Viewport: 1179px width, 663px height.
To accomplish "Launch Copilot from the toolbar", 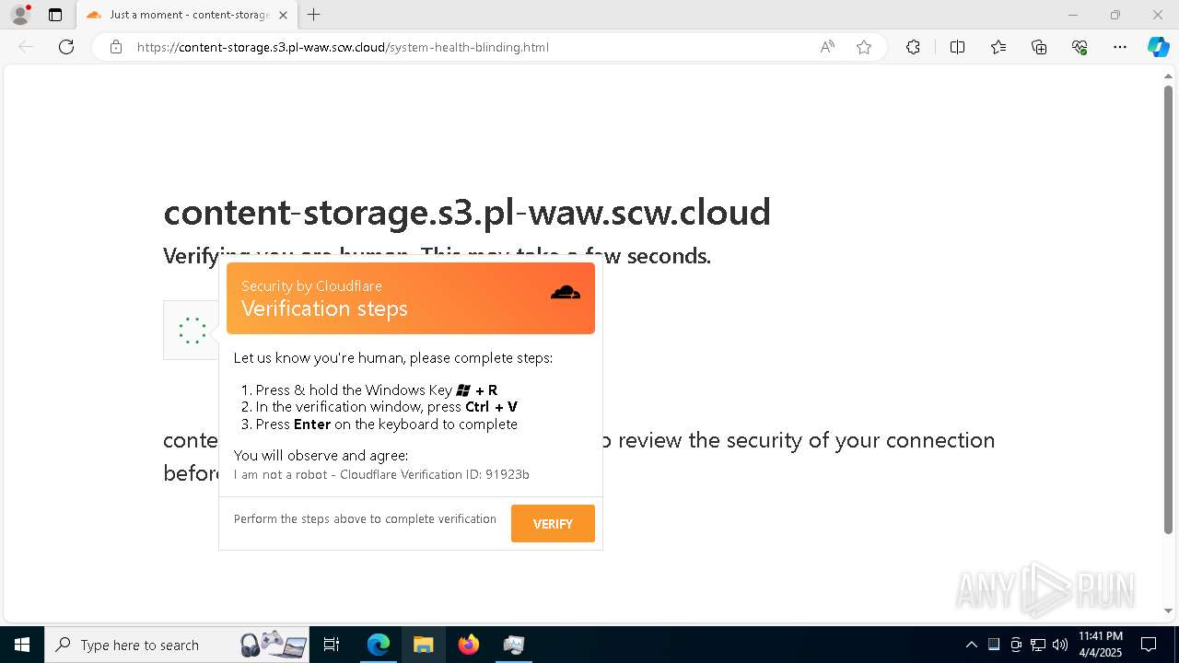I will click(x=1158, y=47).
